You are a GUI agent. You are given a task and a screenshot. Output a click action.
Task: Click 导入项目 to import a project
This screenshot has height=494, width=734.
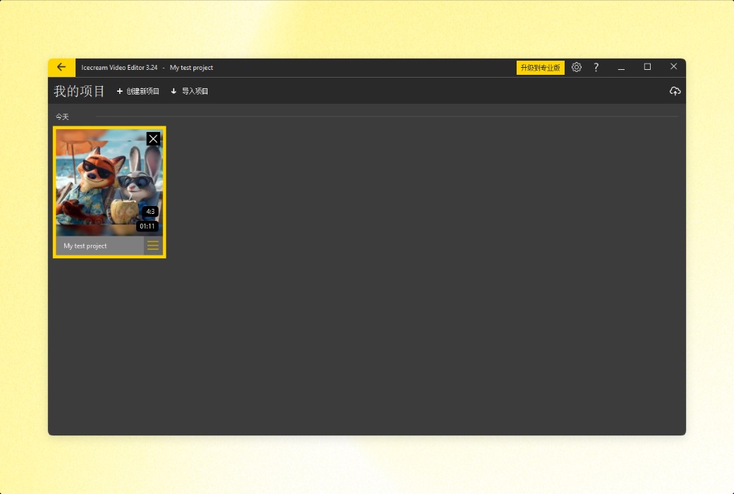pyautogui.click(x=193, y=91)
